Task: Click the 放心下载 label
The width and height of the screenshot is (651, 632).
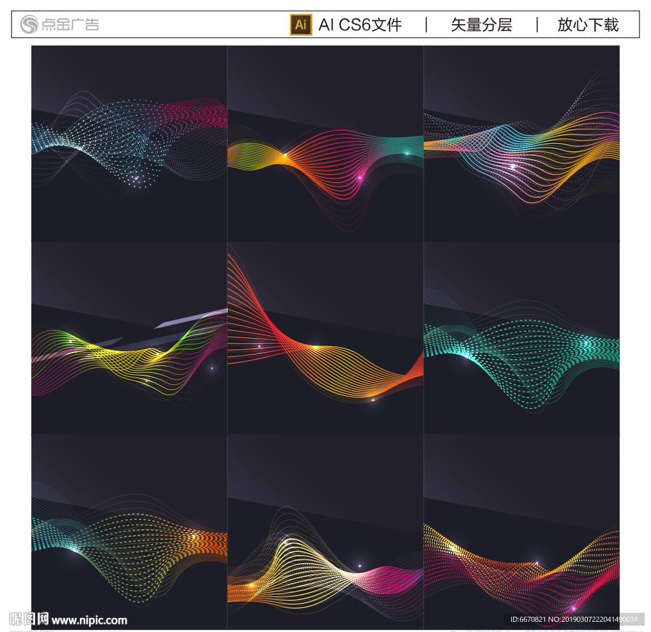Action: [588, 25]
